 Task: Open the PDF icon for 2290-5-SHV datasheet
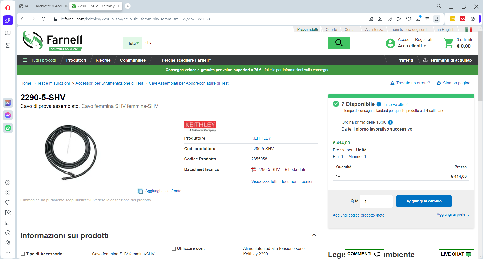pyautogui.click(x=254, y=170)
